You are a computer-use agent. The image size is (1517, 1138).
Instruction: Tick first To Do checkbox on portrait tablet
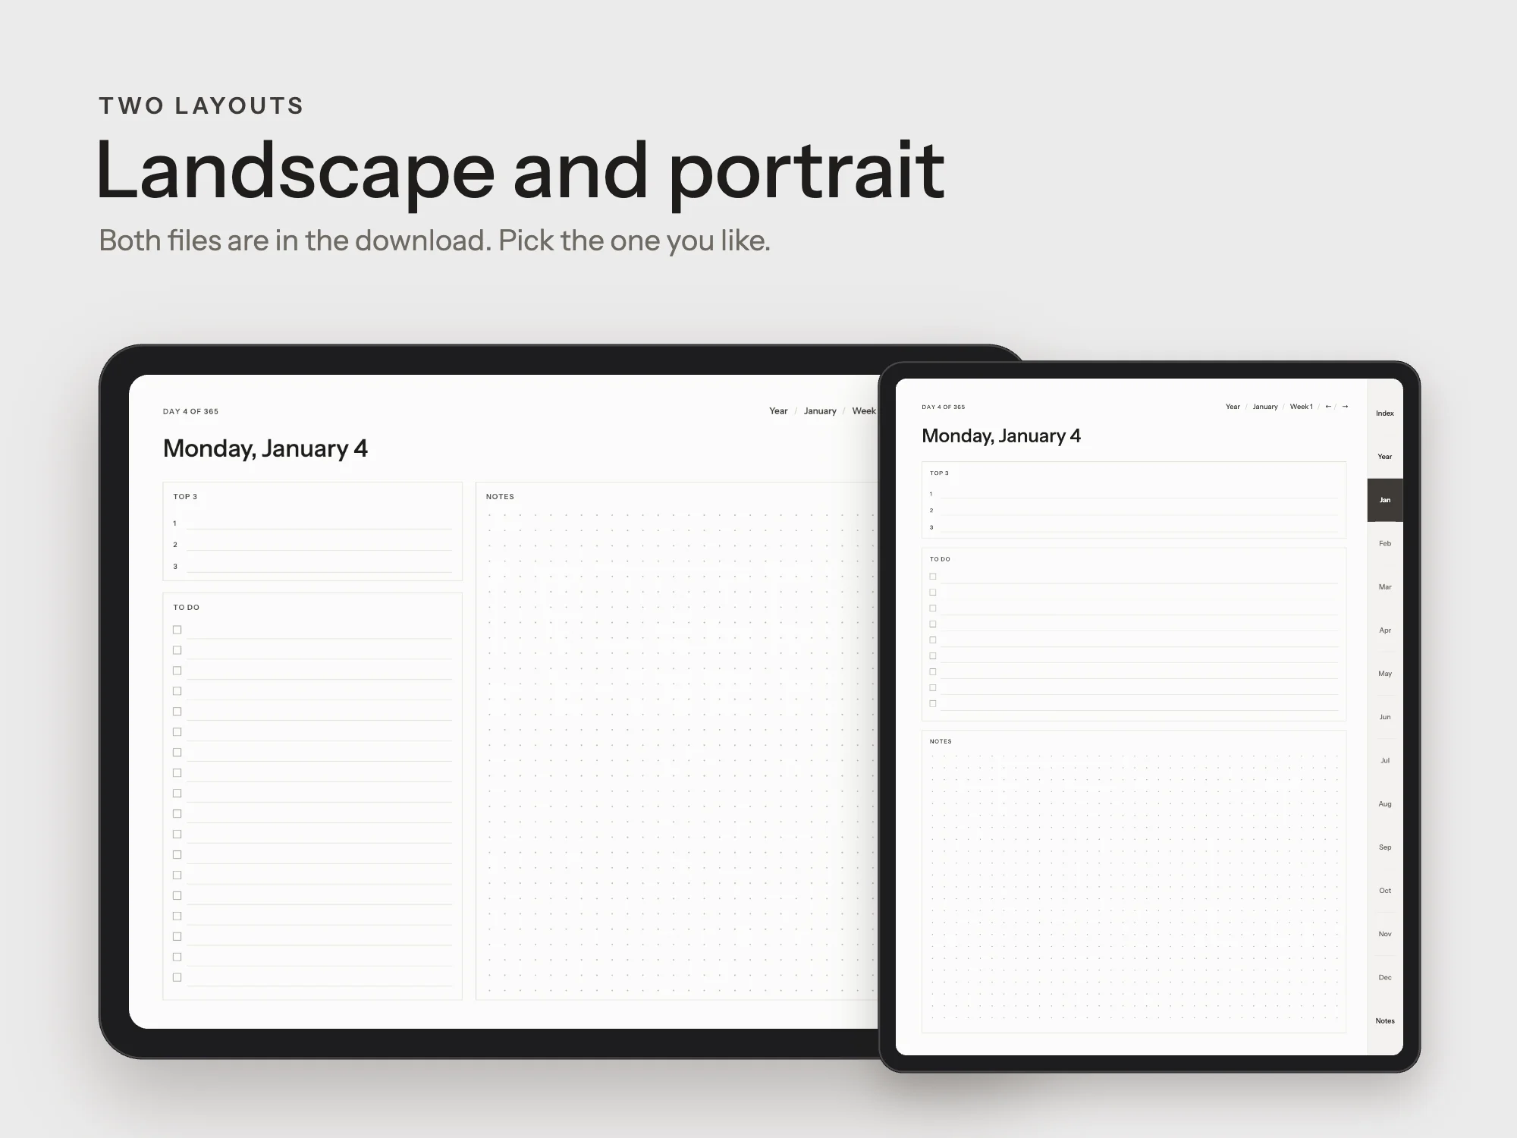point(933,577)
